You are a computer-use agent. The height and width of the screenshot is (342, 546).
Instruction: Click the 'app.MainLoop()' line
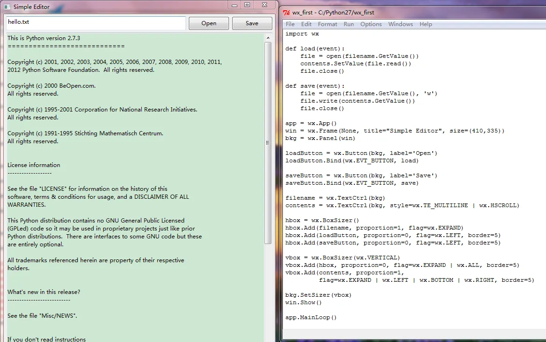coord(311,318)
